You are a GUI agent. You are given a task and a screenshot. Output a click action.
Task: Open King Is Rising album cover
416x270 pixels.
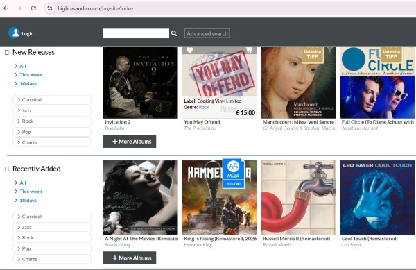pos(219,198)
